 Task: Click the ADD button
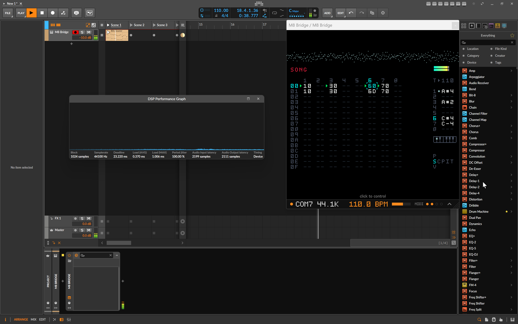pos(327,13)
